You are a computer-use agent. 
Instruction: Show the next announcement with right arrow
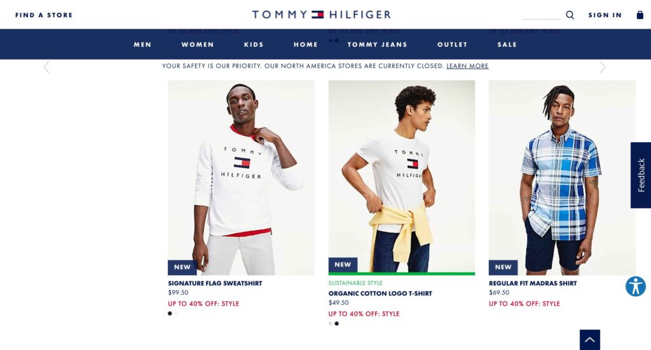[x=603, y=67]
